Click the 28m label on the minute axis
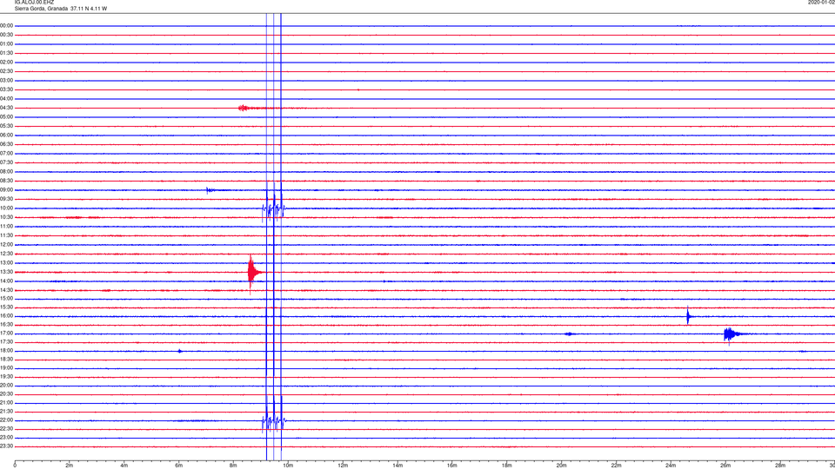 780,466
